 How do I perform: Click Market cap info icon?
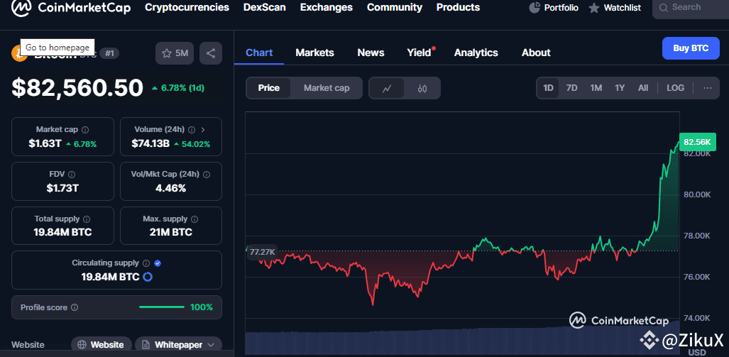(85, 130)
